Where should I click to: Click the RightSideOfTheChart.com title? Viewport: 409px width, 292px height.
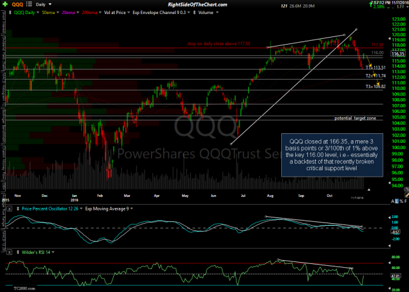[x=197, y=4]
